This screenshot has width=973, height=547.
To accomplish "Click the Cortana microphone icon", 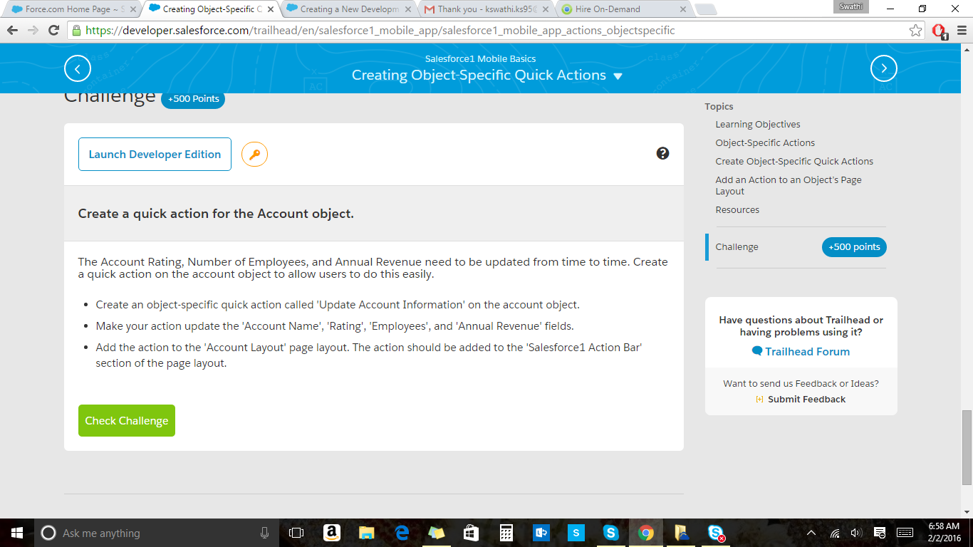I will (264, 533).
